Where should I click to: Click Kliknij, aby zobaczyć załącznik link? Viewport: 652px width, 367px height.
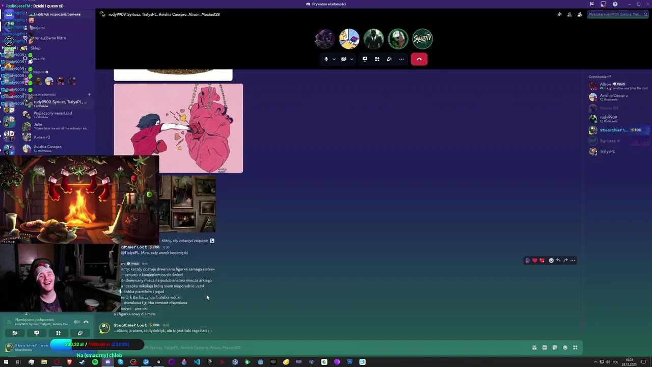point(184,241)
